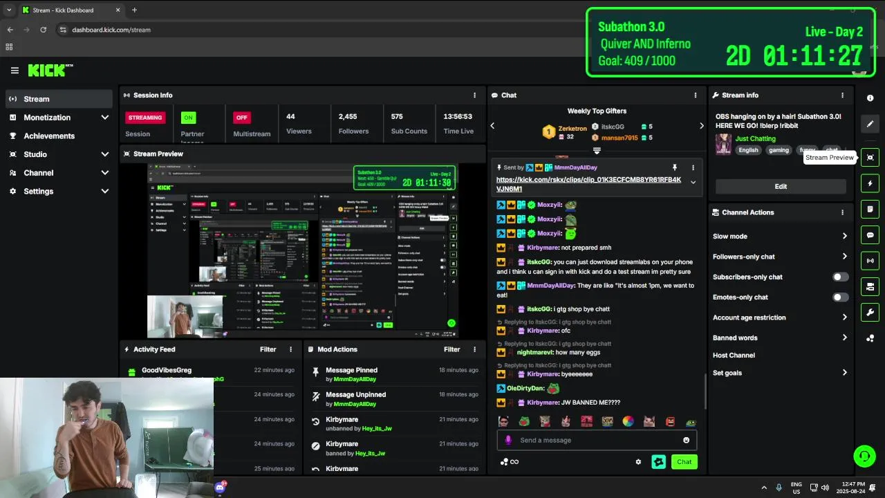Viewport: 885px width, 498px height.
Task: Toggle the chat bubble panel icon
Action: (870, 235)
